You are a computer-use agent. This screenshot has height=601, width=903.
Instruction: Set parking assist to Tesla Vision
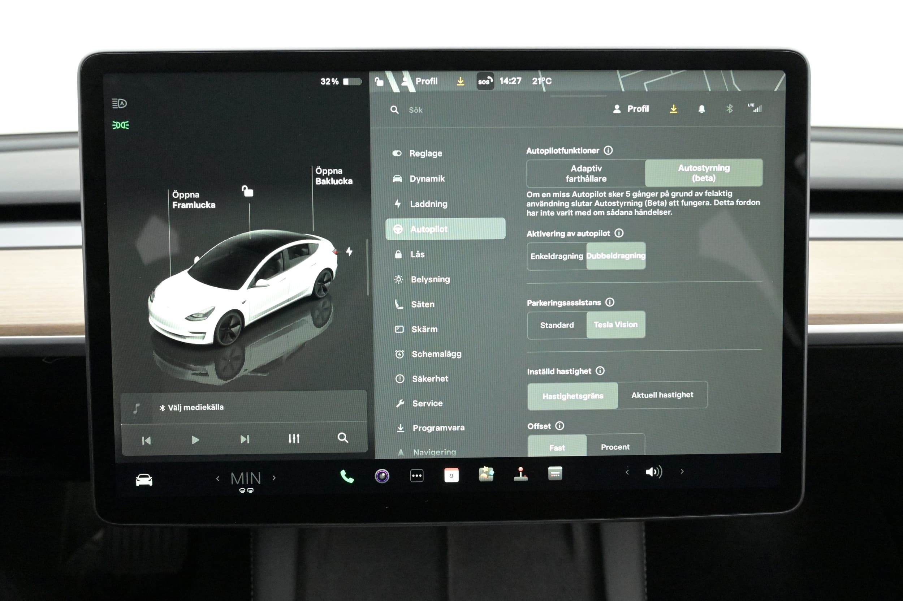(615, 325)
